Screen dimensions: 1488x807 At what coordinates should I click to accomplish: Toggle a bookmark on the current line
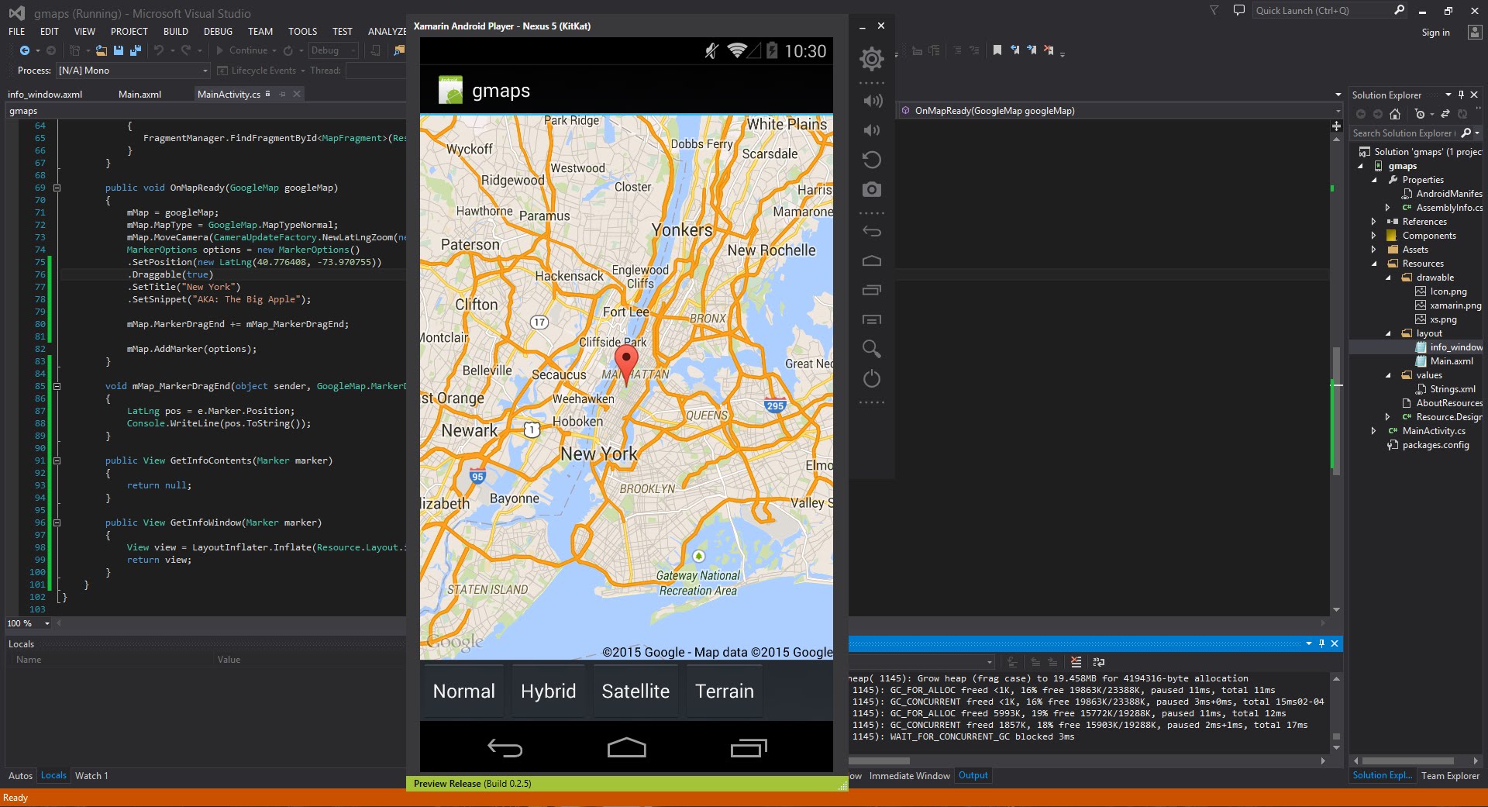997,50
